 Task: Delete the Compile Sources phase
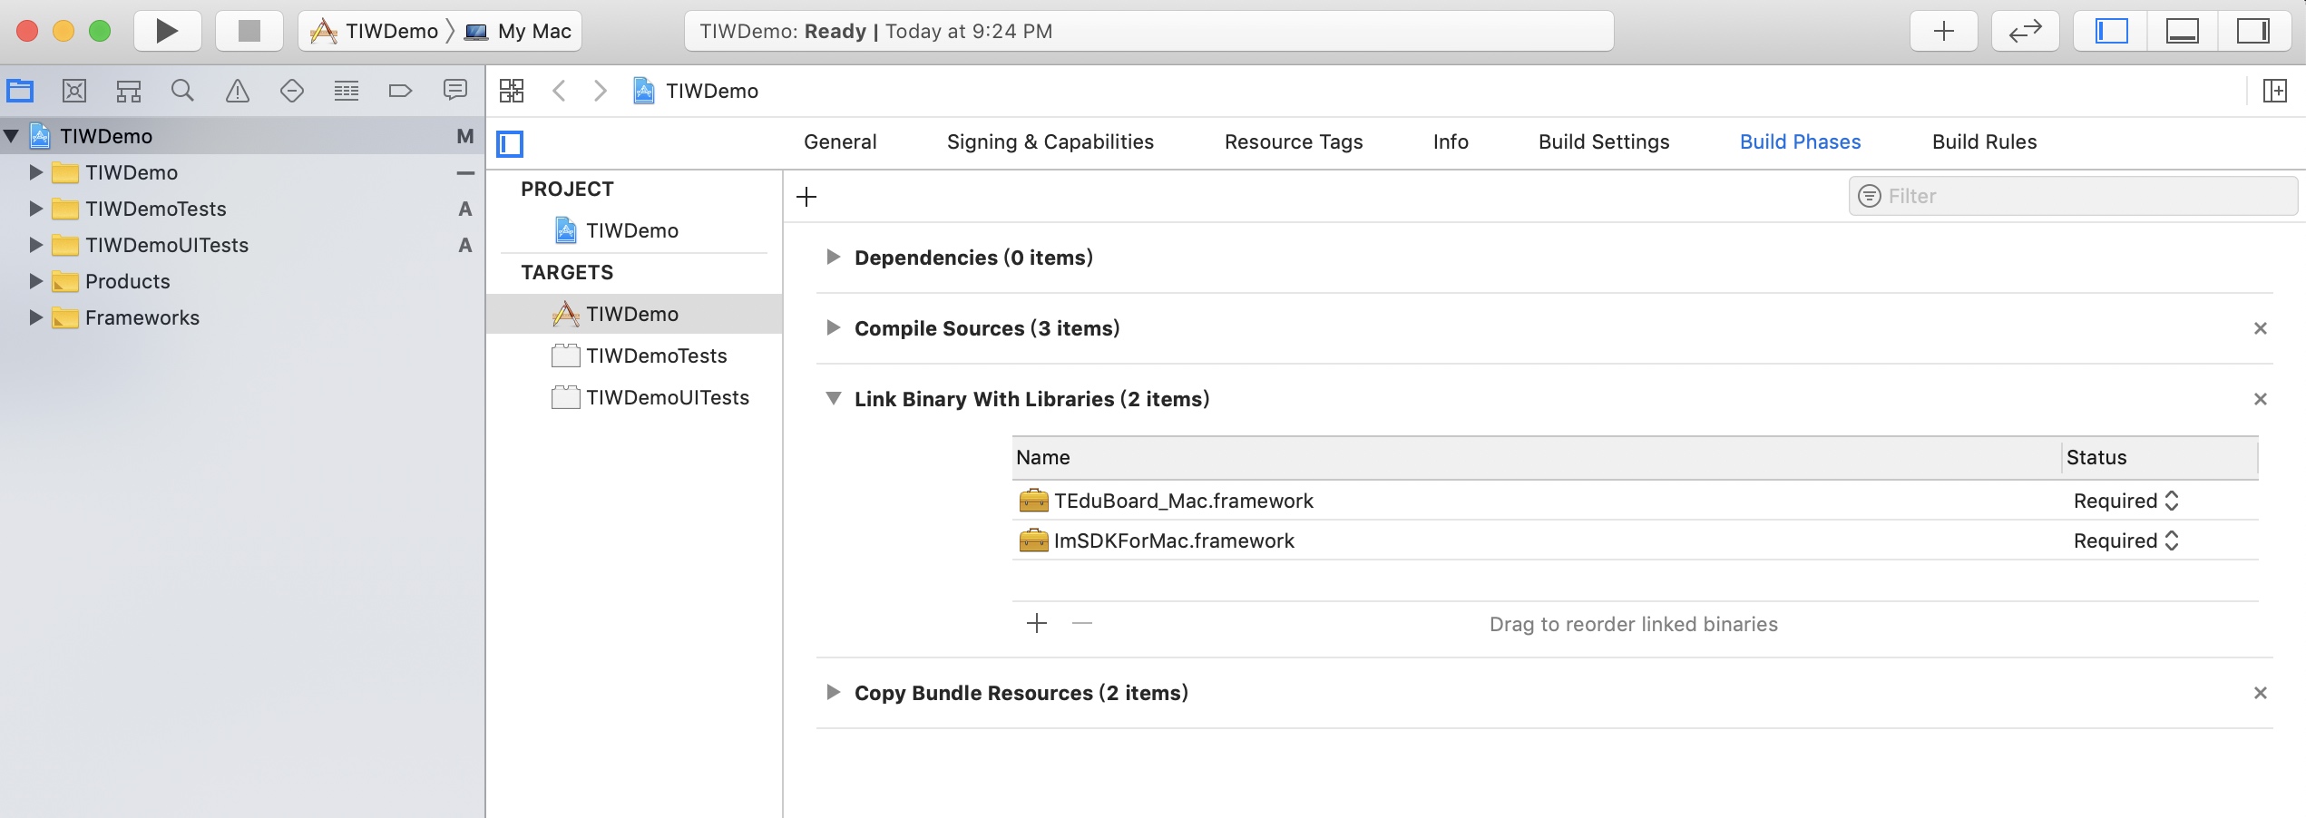2261,328
